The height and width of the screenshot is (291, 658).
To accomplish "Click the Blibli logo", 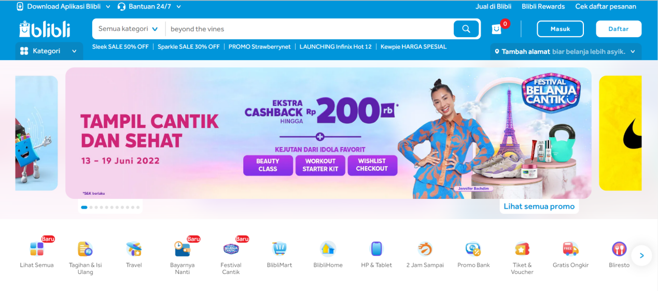I will [x=45, y=29].
